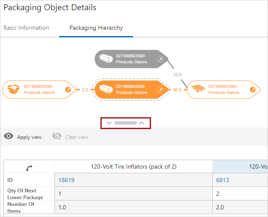
Task: Click edit pencil on pallet node
Action: [252, 90]
